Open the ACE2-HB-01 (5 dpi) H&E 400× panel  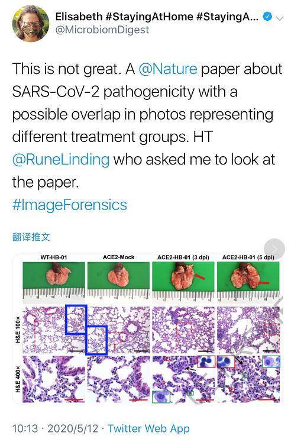pos(248,379)
